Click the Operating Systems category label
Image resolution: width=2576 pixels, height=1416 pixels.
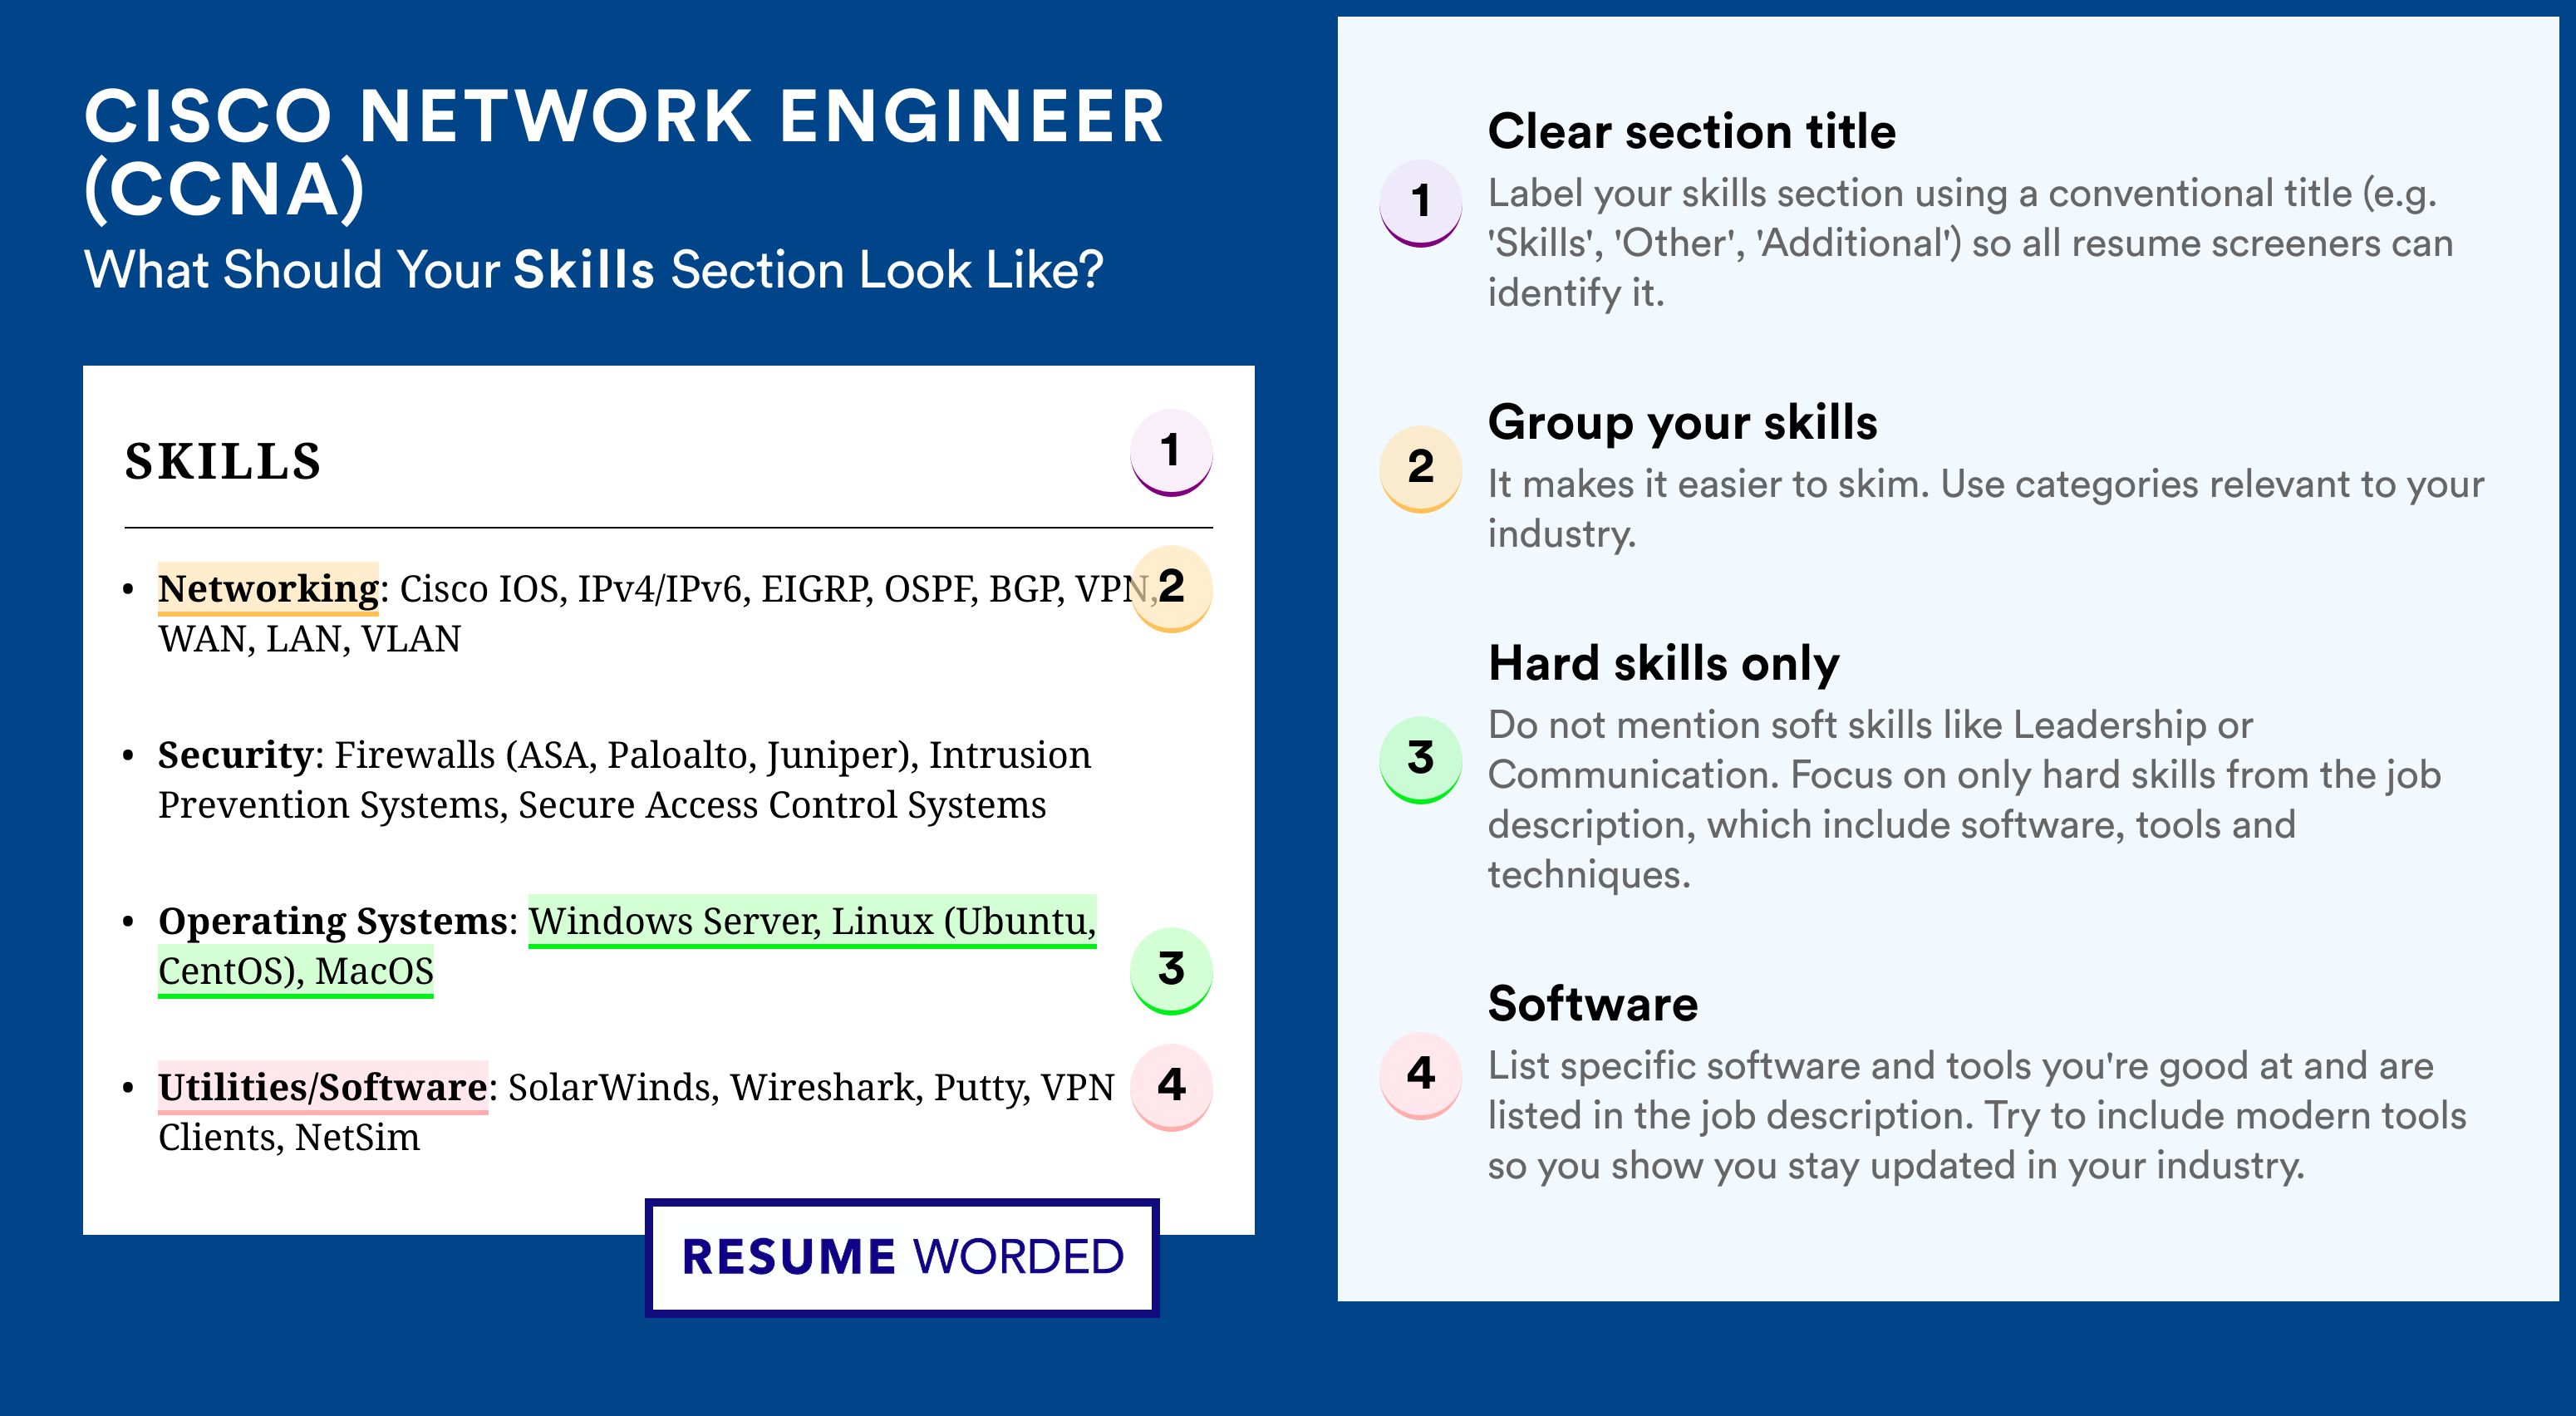tap(333, 922)
